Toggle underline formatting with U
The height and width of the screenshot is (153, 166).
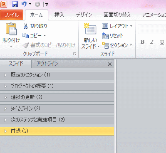tap(162, 42)
